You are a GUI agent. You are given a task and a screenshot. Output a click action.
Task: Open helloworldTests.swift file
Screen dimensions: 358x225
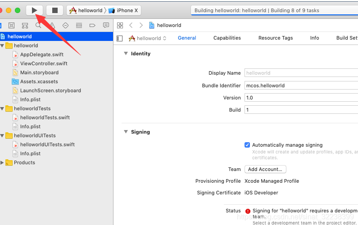[x=45, y=117]
